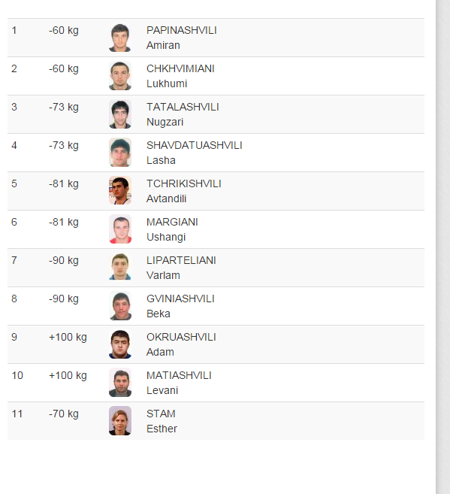Click the TCHRIKISHVILI name text
The height and width of the screenshot is (494, 450).
point(184,184)
